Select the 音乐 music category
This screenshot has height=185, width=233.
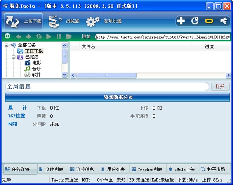[37, 69]
